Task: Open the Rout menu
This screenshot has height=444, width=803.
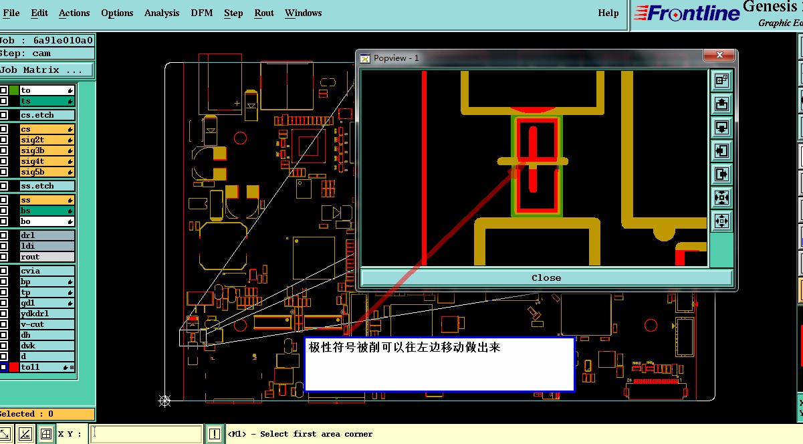Action: click(x=264, y=13)
